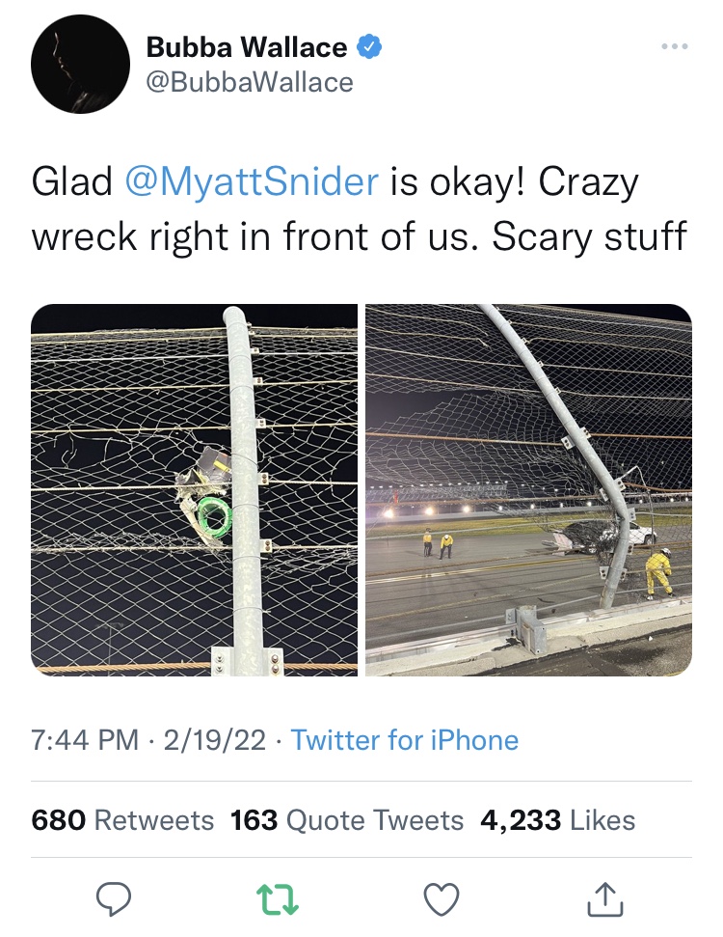Tap the share arrow icon

[x=605, y=899]
